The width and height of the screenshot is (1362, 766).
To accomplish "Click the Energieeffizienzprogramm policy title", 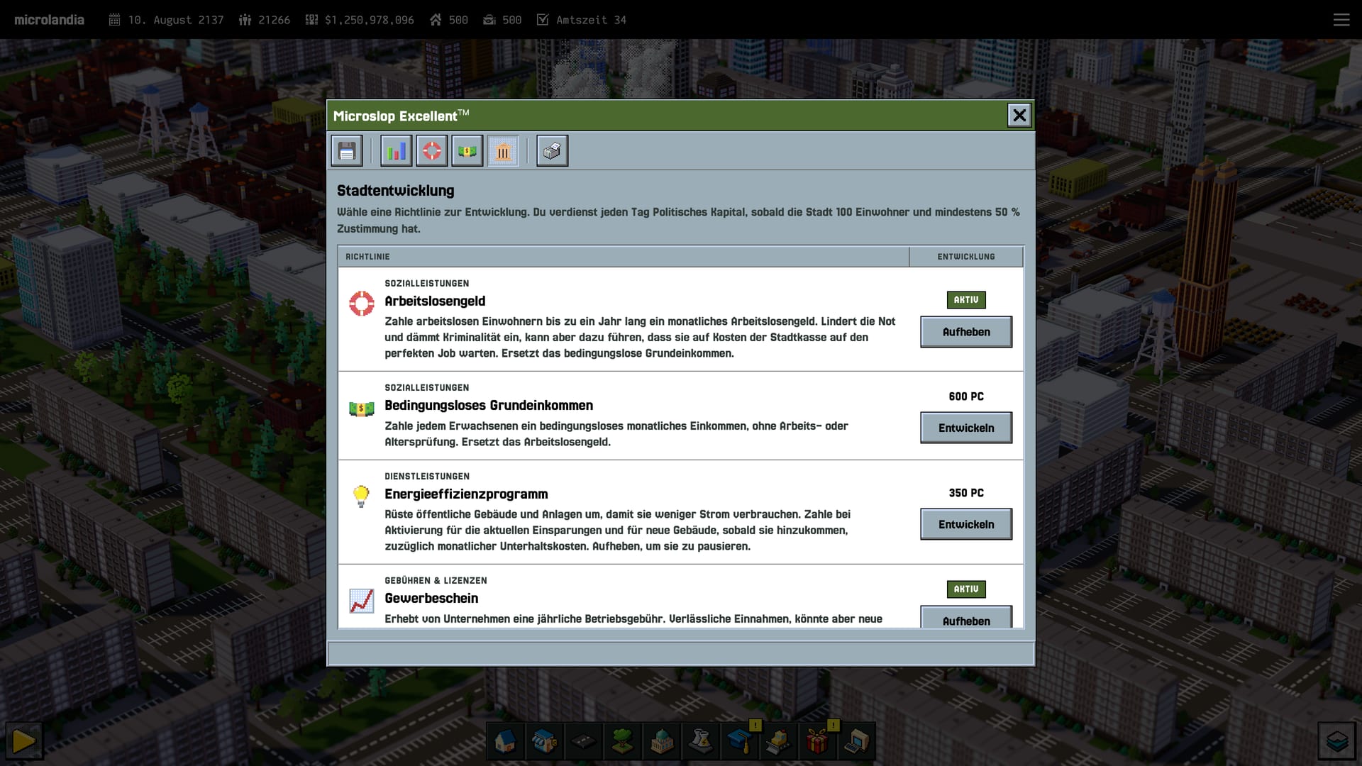I will (x=466, y=494).
